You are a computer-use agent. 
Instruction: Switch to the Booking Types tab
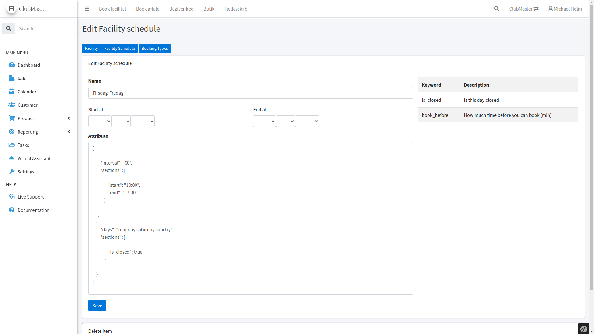pos(154,48)
